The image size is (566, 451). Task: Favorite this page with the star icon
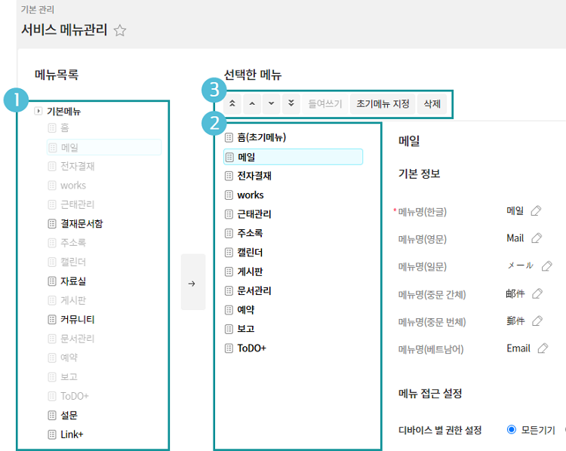point(120,31)
